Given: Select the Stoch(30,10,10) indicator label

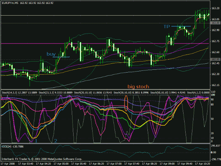Looking at the screenshot, I should coord(131,92).
